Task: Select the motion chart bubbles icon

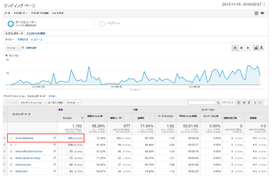Action: pos(261,48)
